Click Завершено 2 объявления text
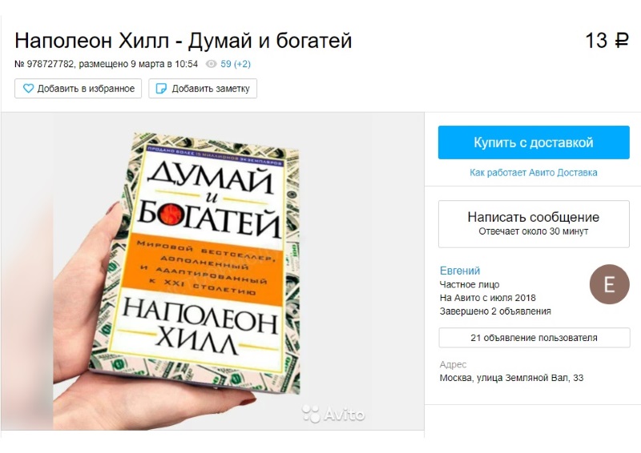 pos(495,311)
